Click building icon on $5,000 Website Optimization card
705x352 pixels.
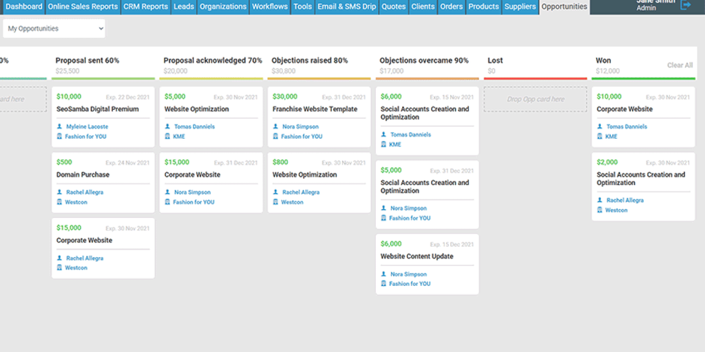coord(168,136)
